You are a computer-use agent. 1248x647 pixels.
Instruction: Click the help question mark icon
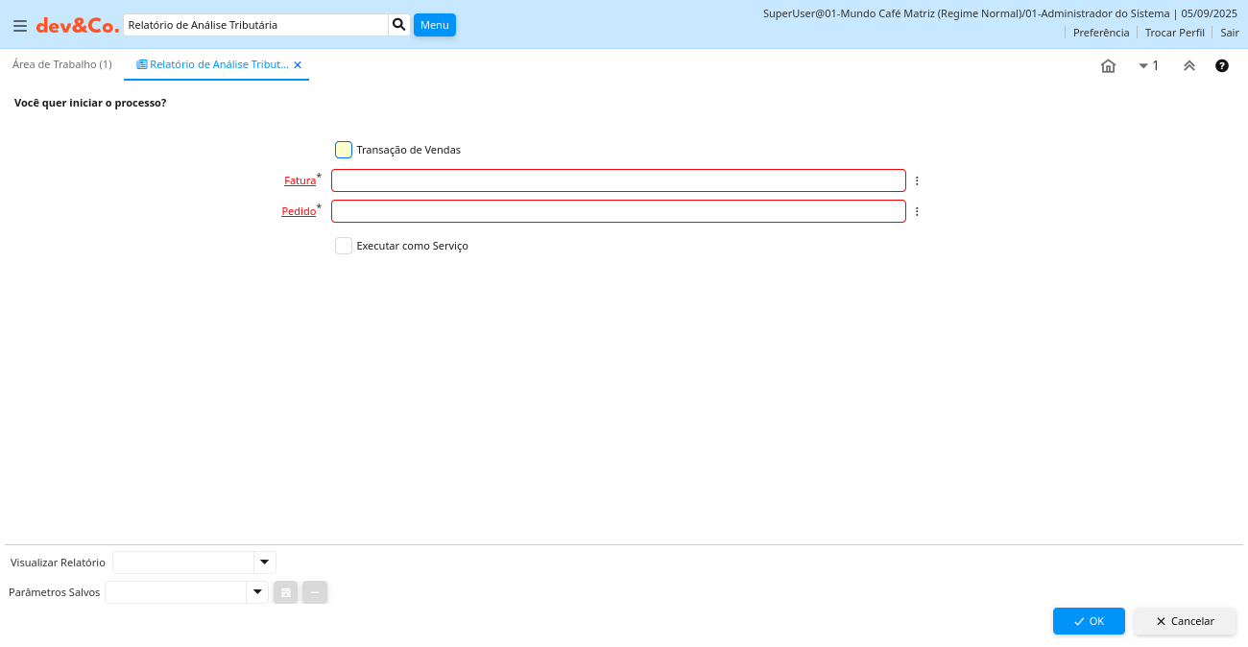coord(1222,65)
